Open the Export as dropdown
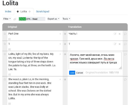Screen dimensions: 130x105 53,19
